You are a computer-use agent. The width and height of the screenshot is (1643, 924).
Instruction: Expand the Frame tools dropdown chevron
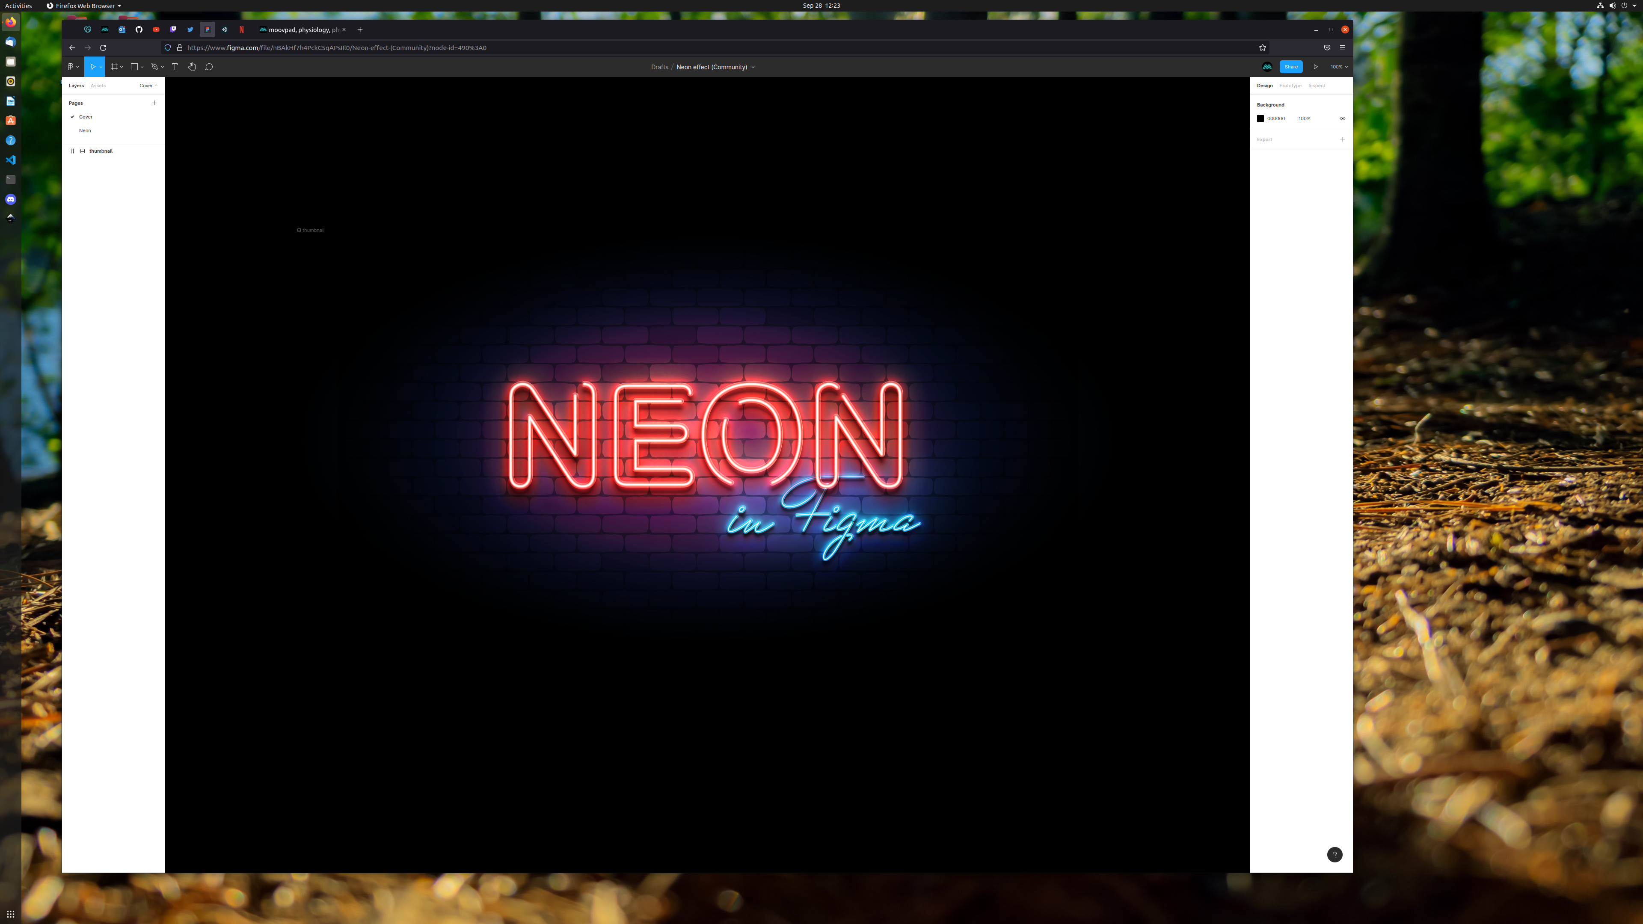[122, 67]
